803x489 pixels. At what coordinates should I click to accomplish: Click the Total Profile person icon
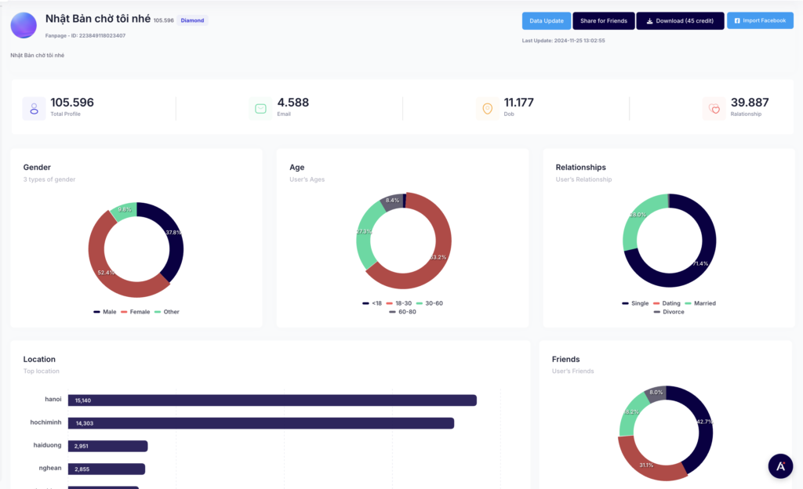pos(34,108)
